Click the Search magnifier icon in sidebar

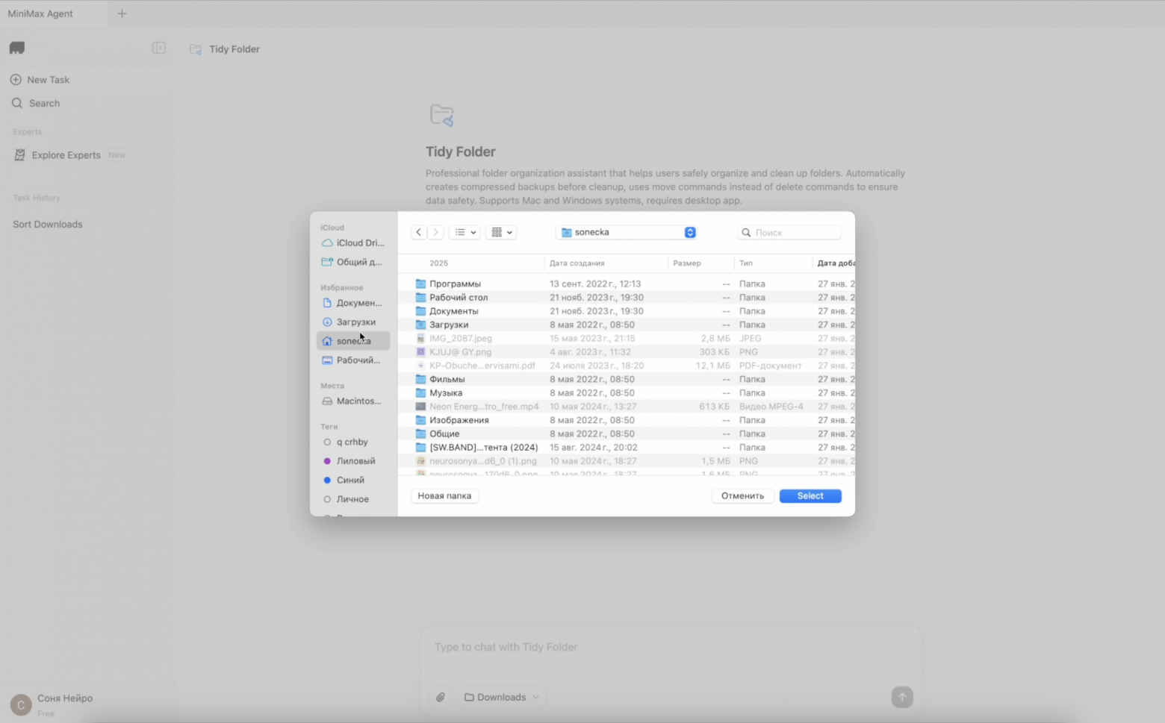(x=17, y=104)
